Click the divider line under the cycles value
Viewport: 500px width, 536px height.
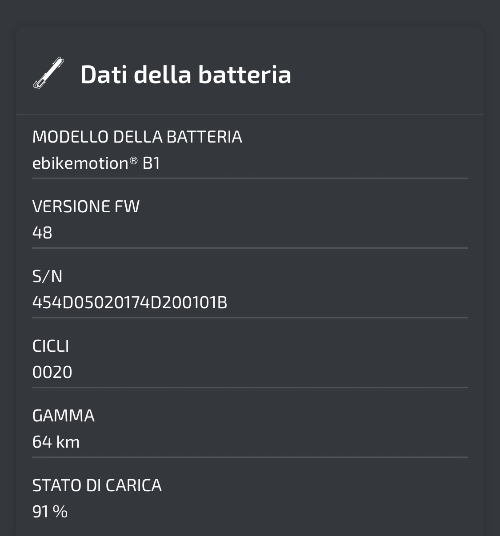point(250,387)
